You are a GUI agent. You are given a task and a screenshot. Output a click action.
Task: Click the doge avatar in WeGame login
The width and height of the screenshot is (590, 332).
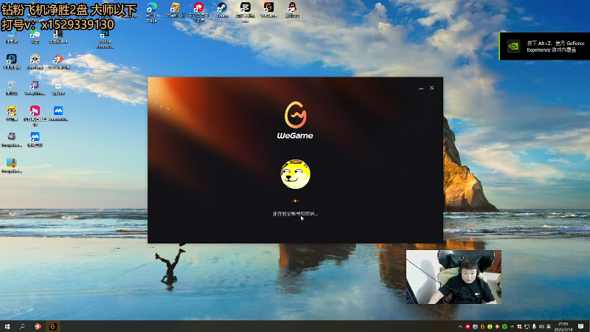[x=296, y=174]
